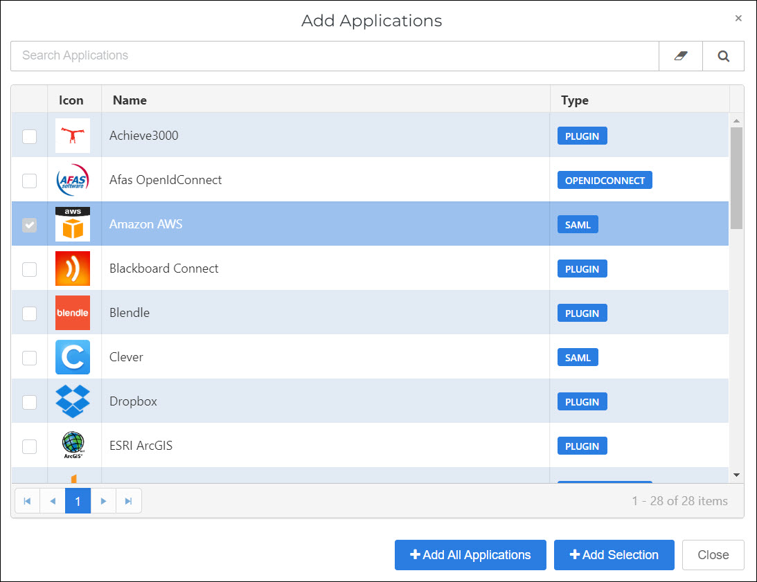
Task: Check the Dropbox checkbox
Action: (x=30, y=402)
